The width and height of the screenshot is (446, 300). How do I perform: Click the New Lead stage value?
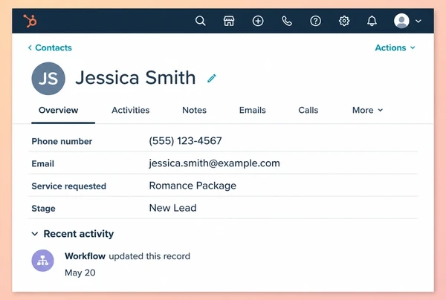pos(172,208)
